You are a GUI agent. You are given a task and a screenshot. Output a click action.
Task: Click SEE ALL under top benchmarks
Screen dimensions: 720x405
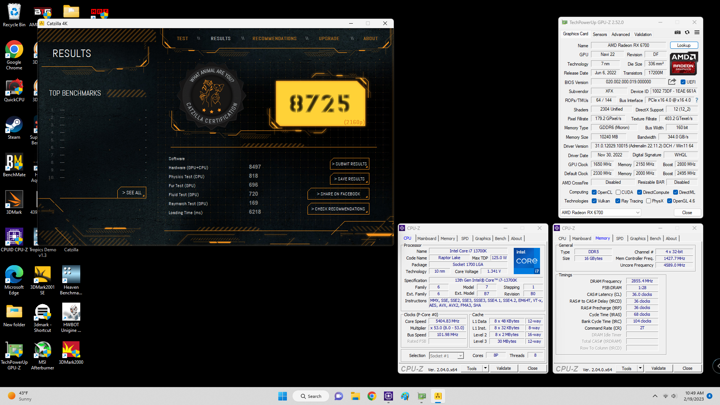pos(132,193)
